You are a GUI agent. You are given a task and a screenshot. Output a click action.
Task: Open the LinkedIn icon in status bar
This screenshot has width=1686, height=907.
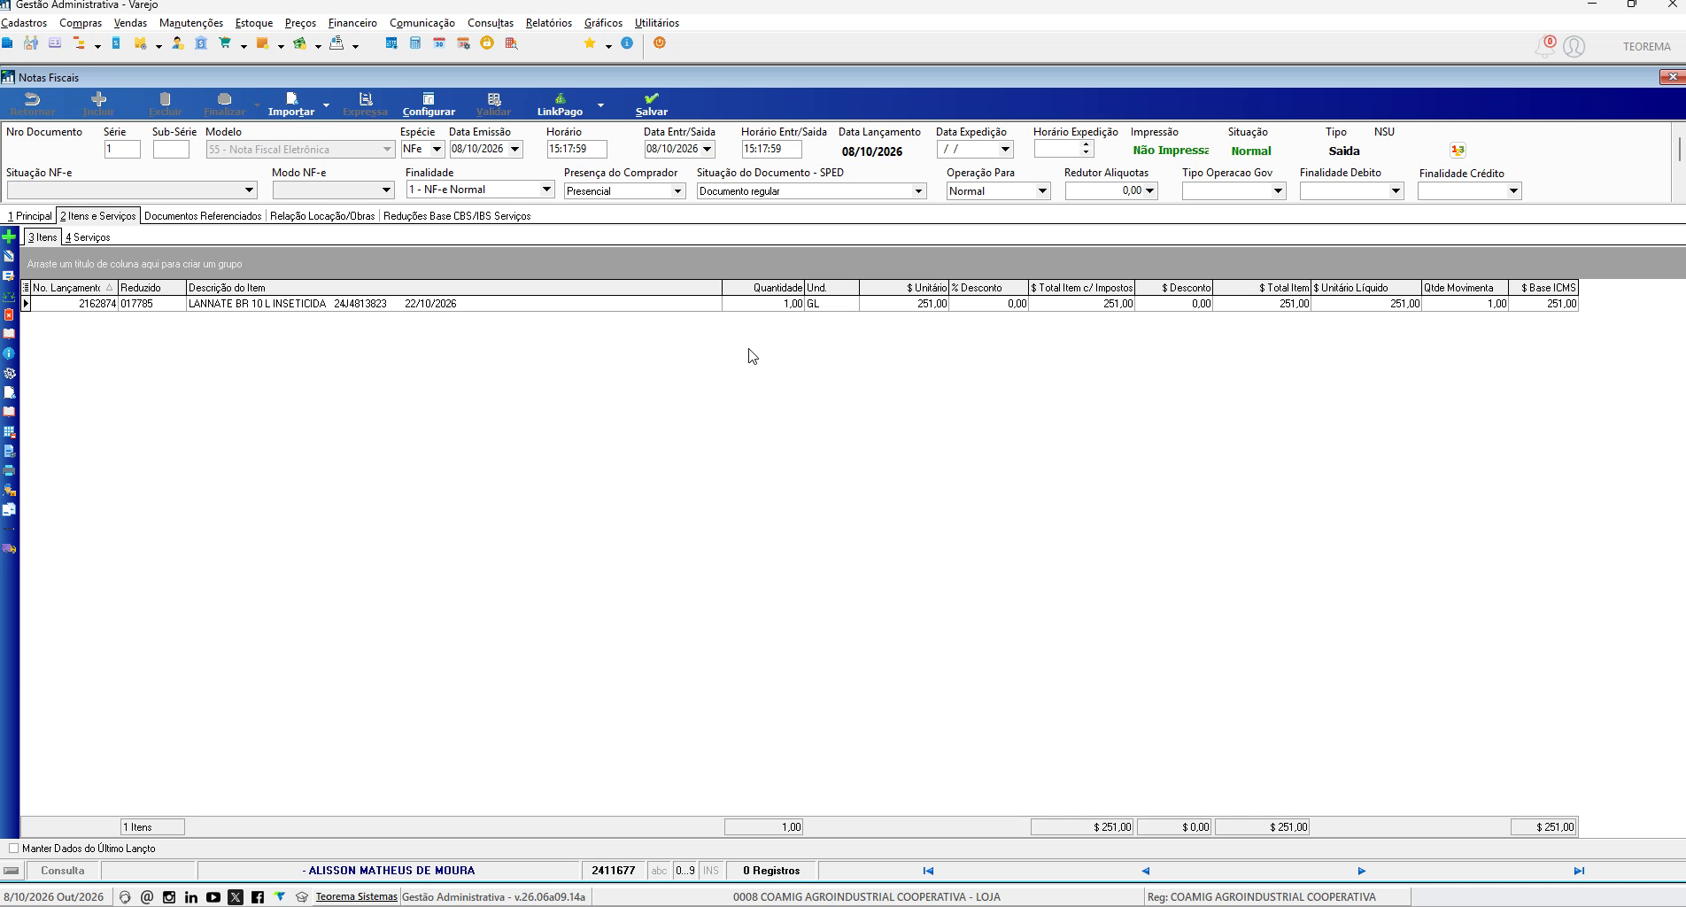191,897
